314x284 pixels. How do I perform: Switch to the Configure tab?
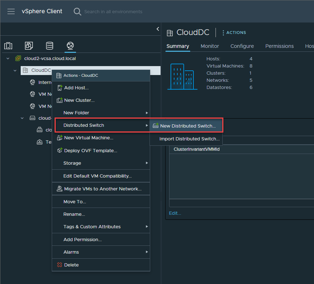click(242, 46)
